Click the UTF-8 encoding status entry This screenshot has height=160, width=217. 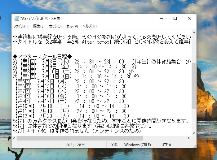pos(166,145)
